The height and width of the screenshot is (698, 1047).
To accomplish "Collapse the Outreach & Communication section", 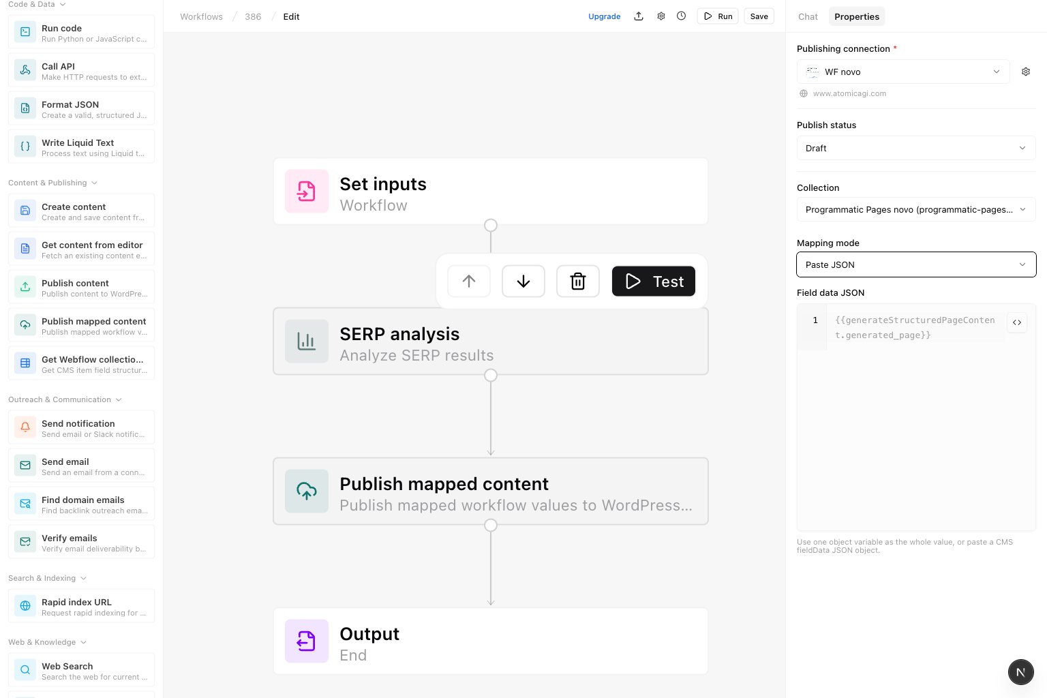I will click(65, 399).
